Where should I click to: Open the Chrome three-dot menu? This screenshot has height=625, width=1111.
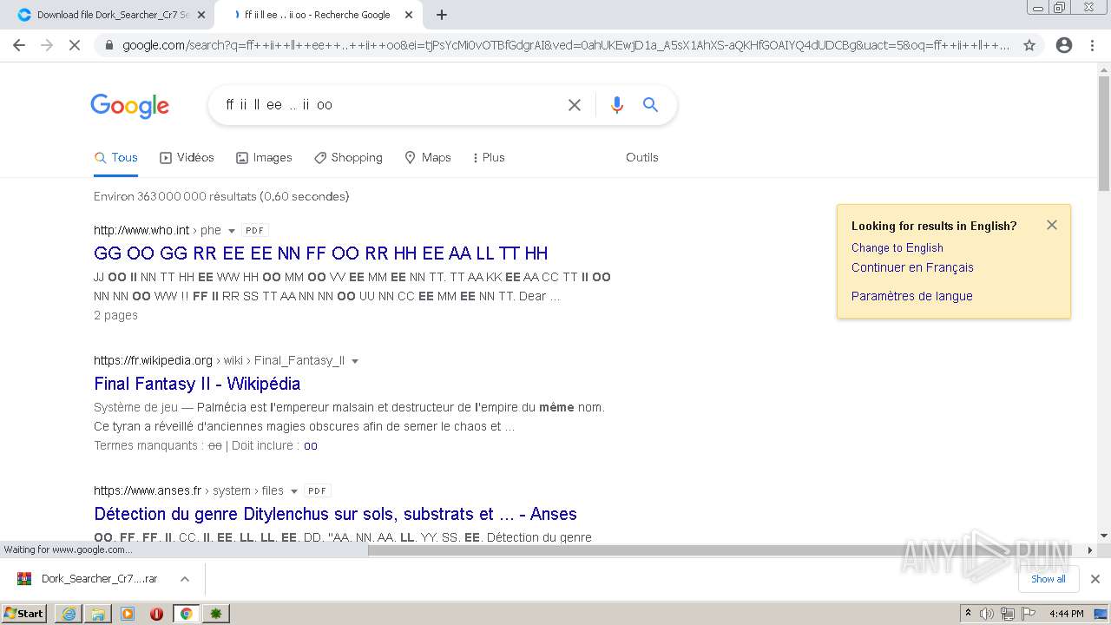pyautogui.click(x=1092, y=45)
